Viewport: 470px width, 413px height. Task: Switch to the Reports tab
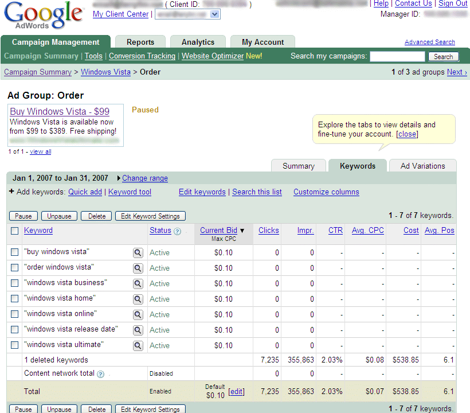tap(140, 42)
